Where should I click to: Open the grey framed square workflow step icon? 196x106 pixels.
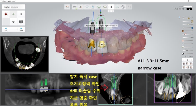87,7
